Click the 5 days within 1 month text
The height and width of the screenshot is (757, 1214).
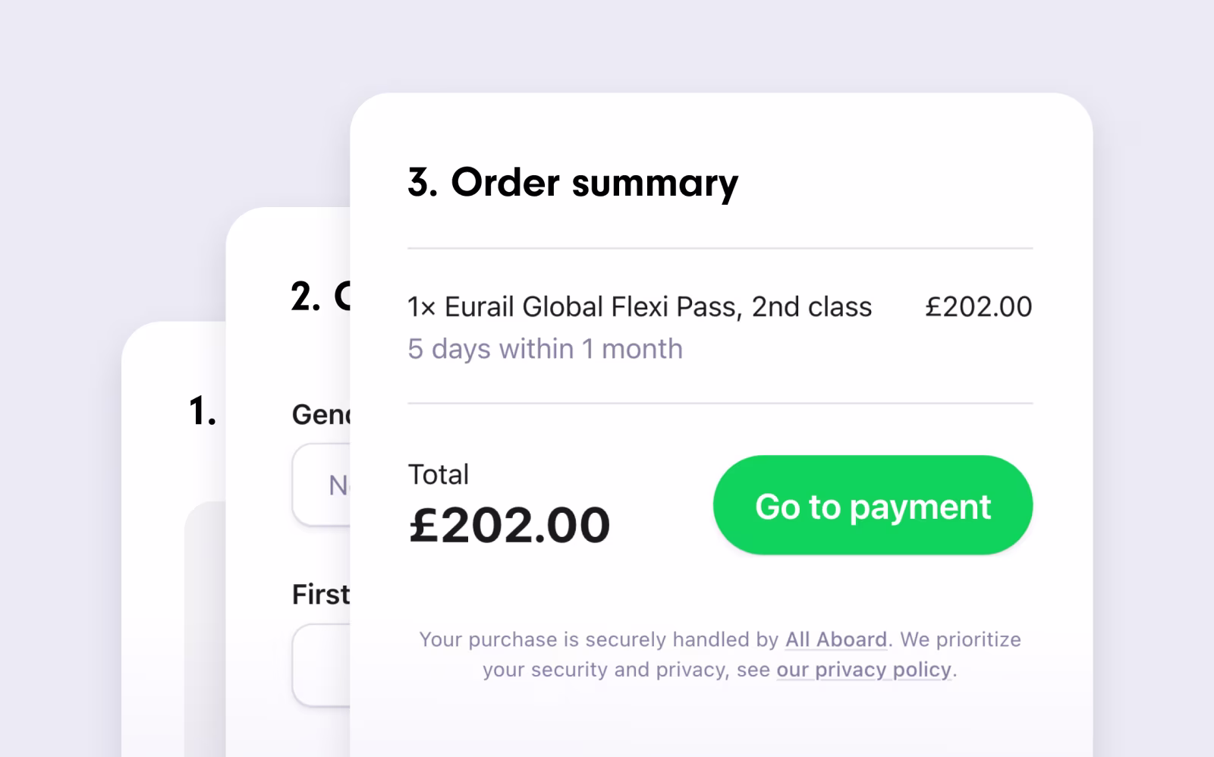point(545,348)
